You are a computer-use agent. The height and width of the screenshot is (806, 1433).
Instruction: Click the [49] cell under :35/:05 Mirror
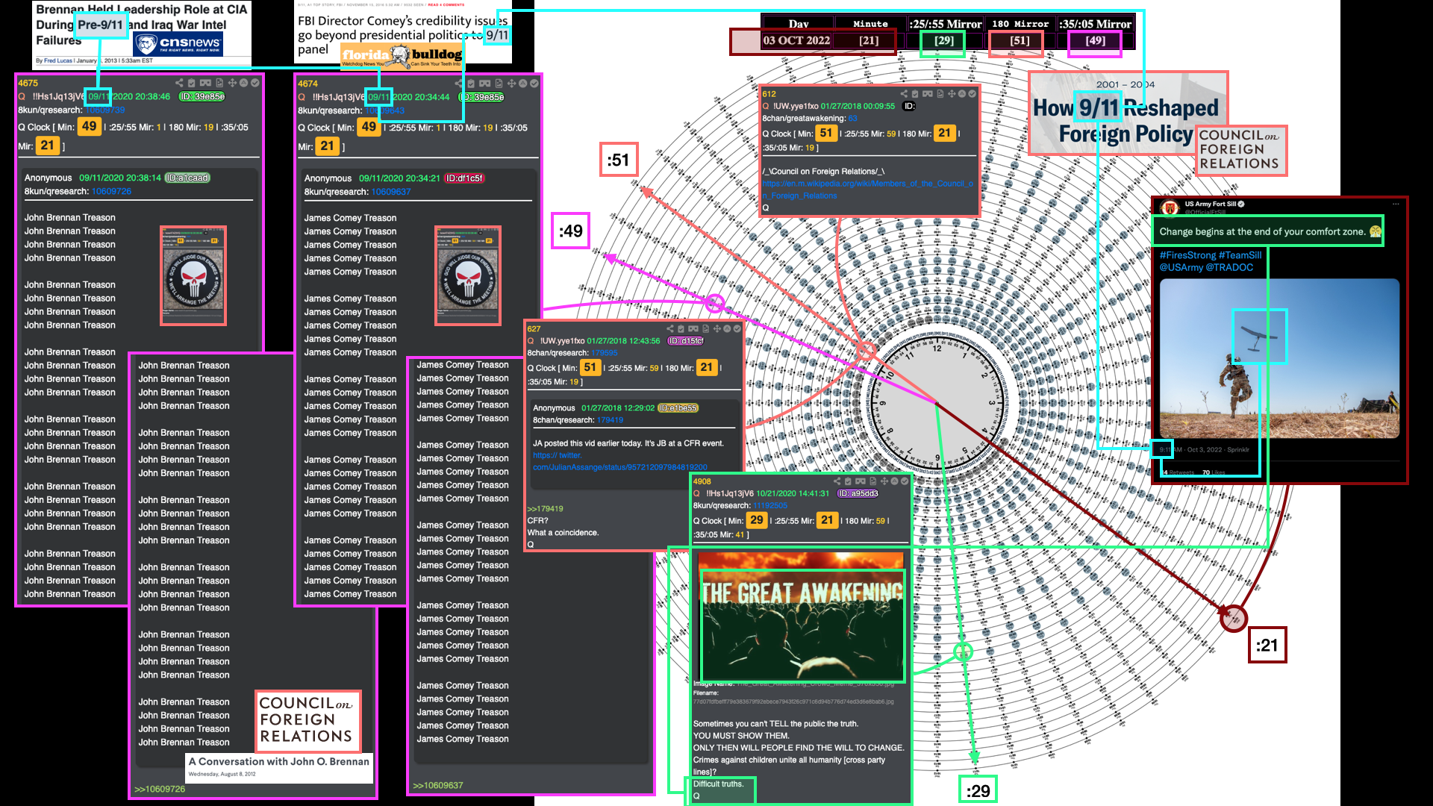pyautogui.click(x=1095, y=41)
